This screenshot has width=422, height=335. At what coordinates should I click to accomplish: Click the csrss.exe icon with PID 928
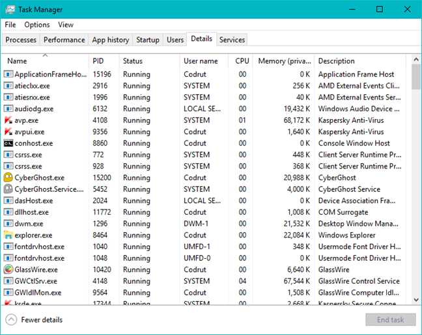(x=8, y=166)
